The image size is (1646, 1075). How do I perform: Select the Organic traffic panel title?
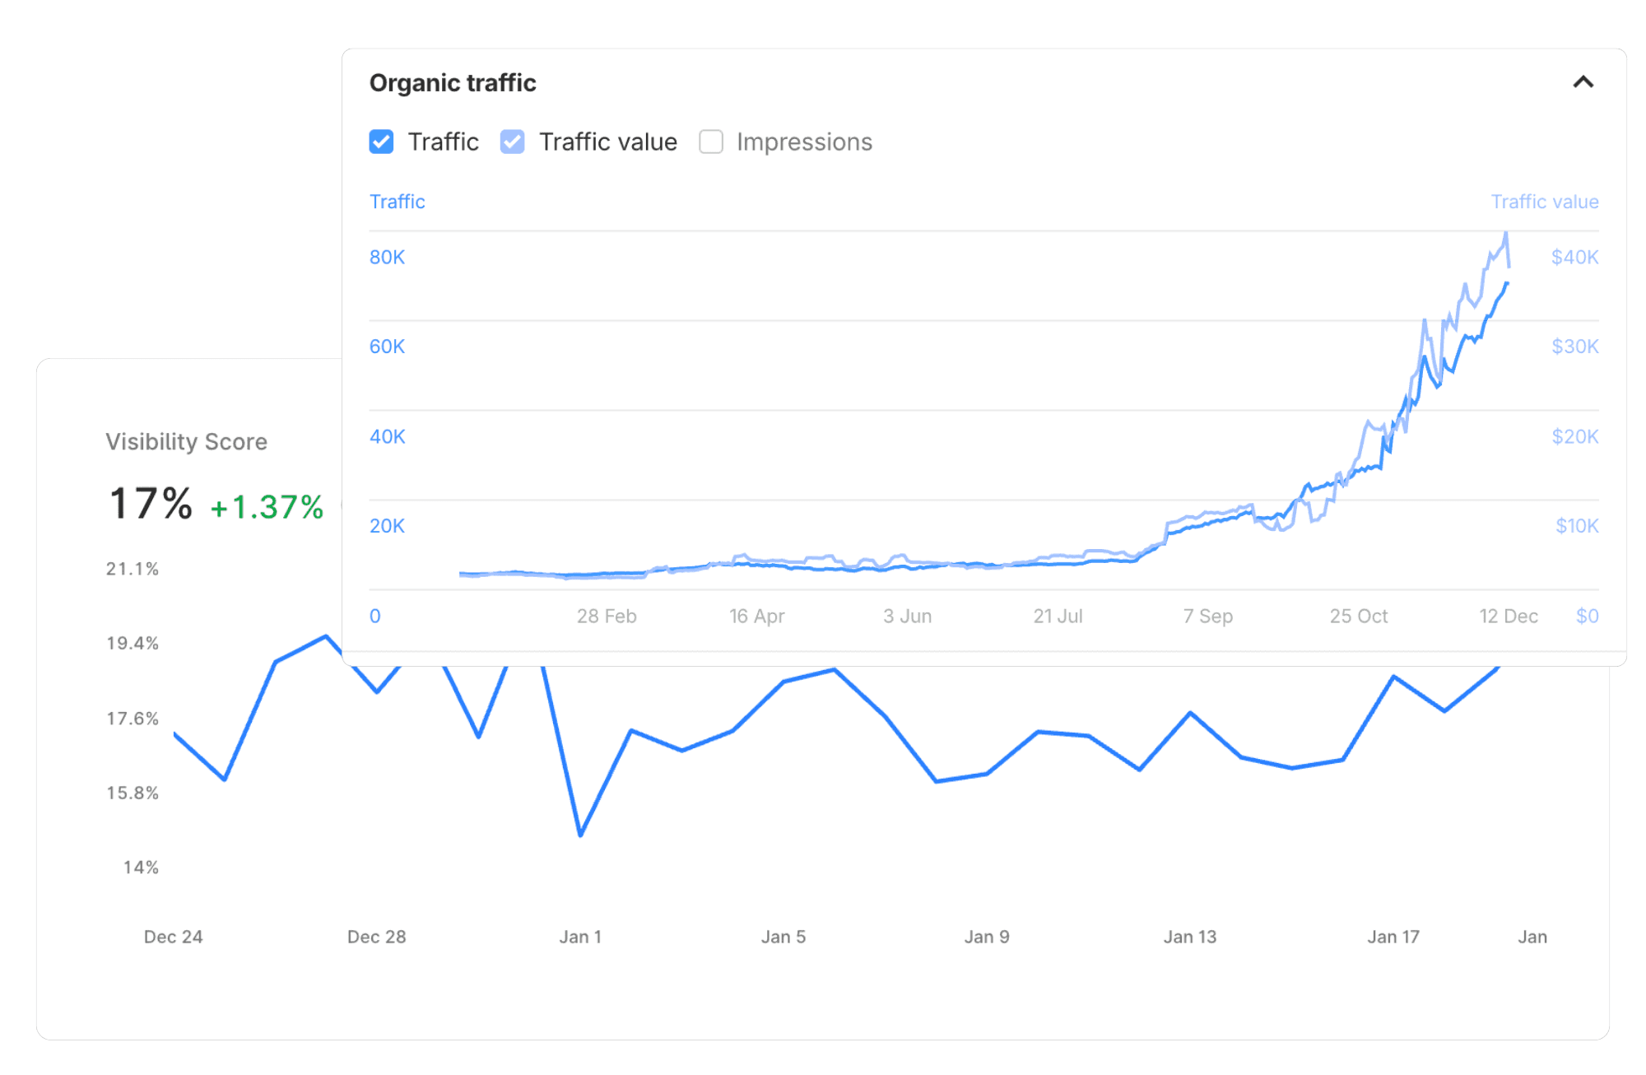(x=453, y=81)
